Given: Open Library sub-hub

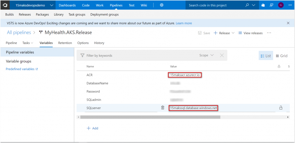Looking at the screenshot, I should pos(59,14).
